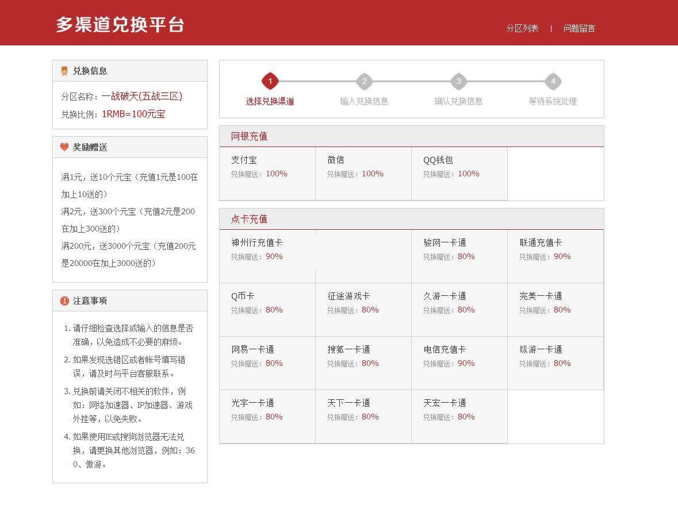Select Q币卡 card option

click(267, 310)
